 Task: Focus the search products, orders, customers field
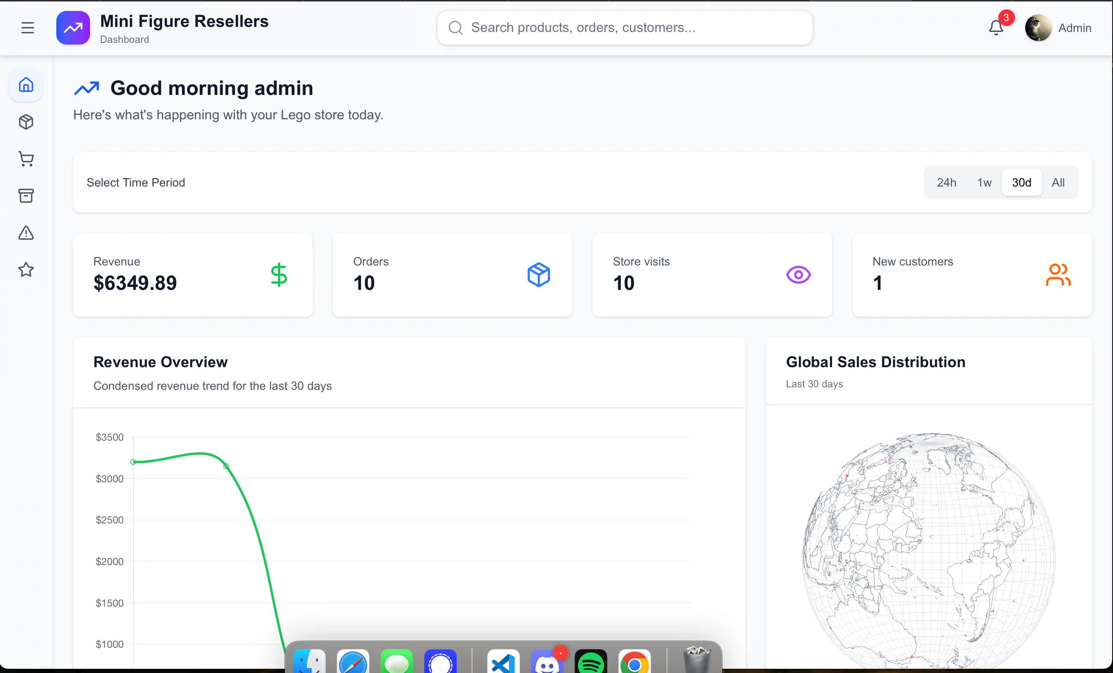coord(625,28)
